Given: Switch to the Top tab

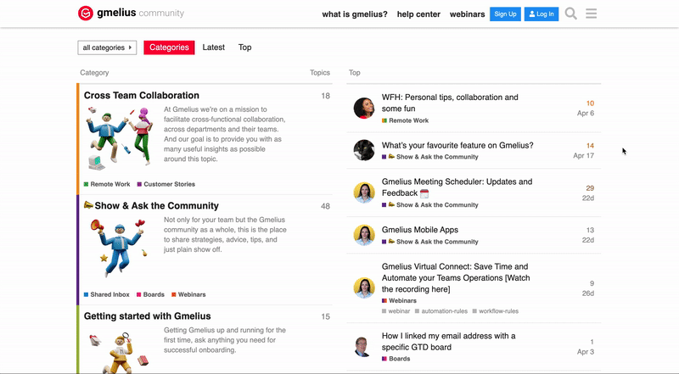Looking at the screenshot, I should coord(244,47).
